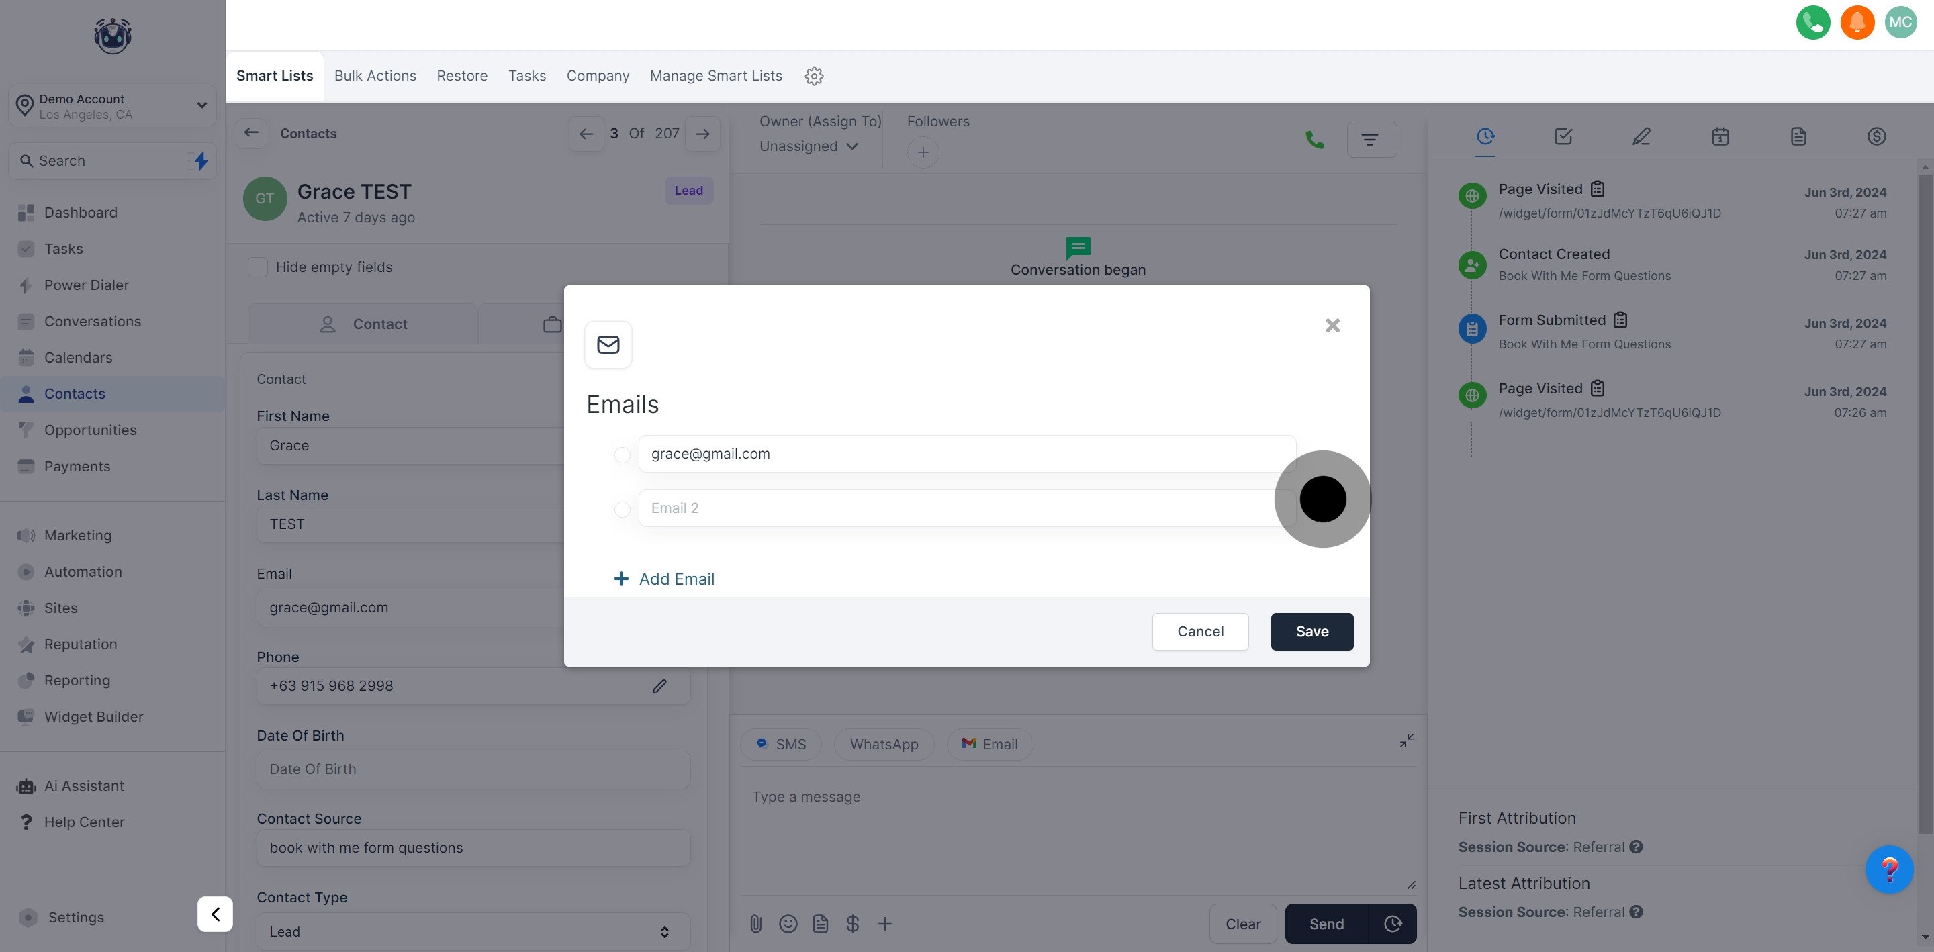Click the payments dollar icon in right panel

pos(1876,137)
